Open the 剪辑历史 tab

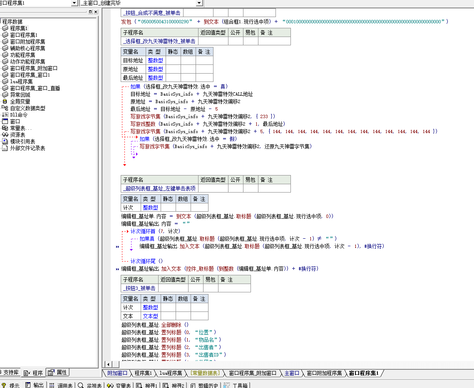[204, 385]
